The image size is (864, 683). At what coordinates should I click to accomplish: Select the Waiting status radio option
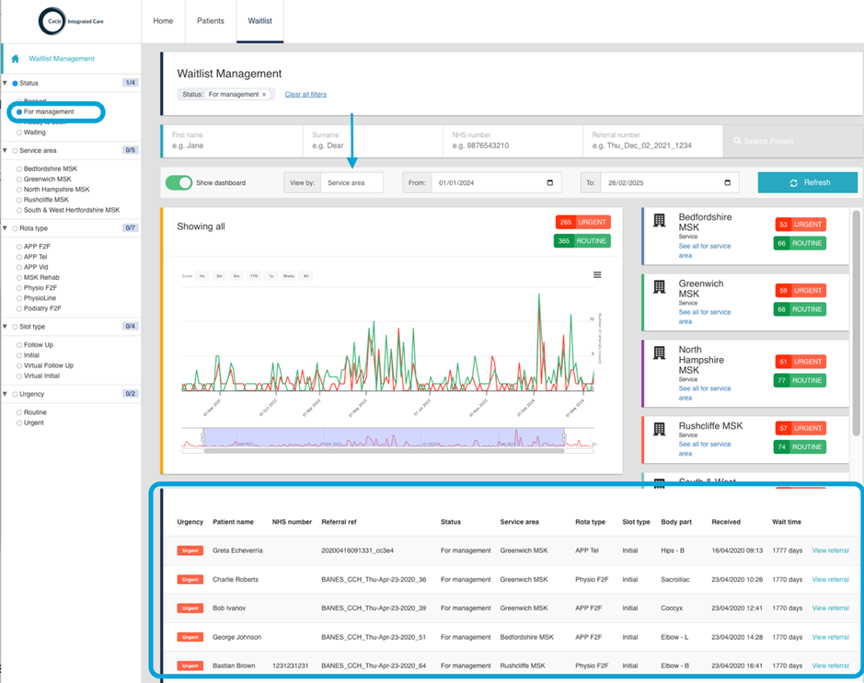(x=19, y=133)
